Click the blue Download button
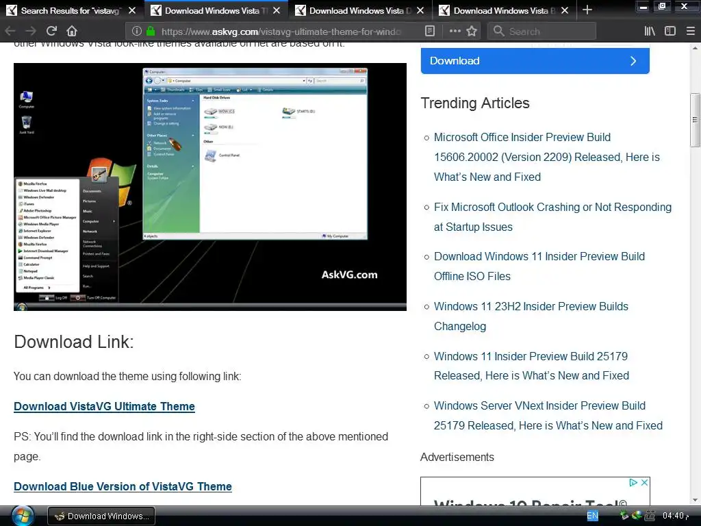The image size is (701, 526). (x=535, y=61)
